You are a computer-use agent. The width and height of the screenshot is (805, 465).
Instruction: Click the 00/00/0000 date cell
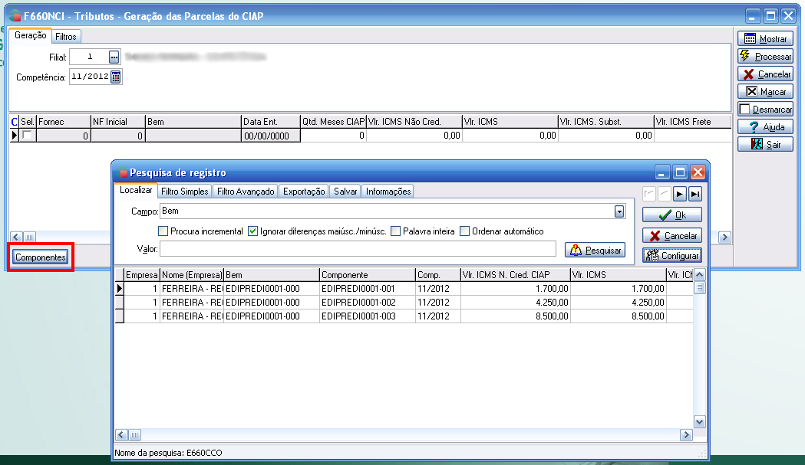tap(270, 136)
